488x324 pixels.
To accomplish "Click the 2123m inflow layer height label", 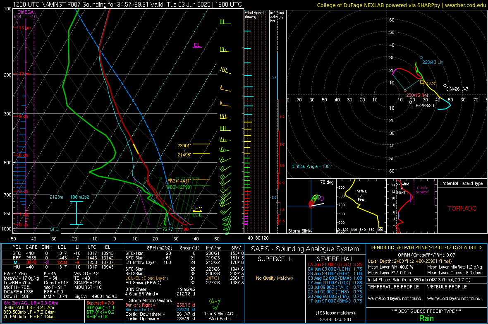I will pos(56,197).
